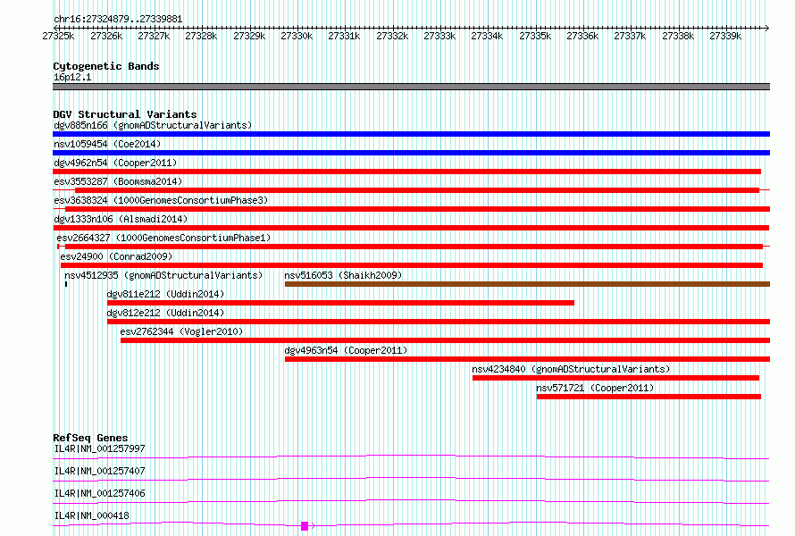Click the 16p12.1 band label
The height and width of the screenshot is (536, 795).
72,77
